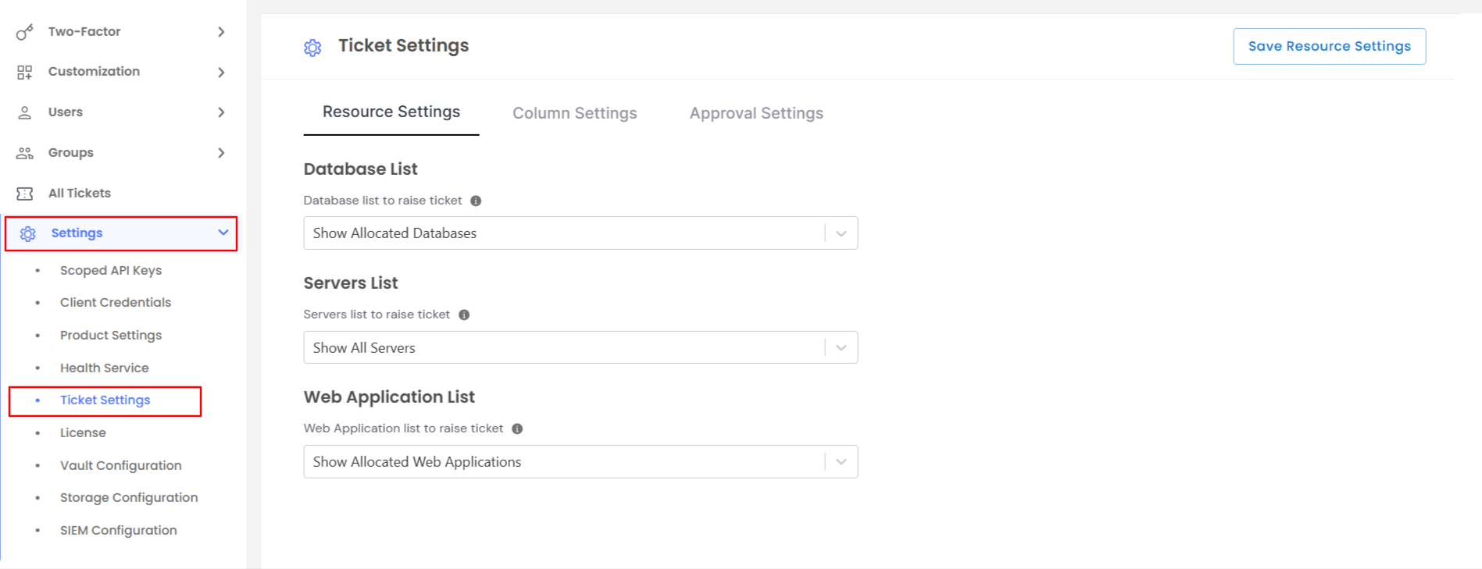Switch to the Approval Settings tab
This screenshot has height=569, width=1482.
[x=755, y=113]
